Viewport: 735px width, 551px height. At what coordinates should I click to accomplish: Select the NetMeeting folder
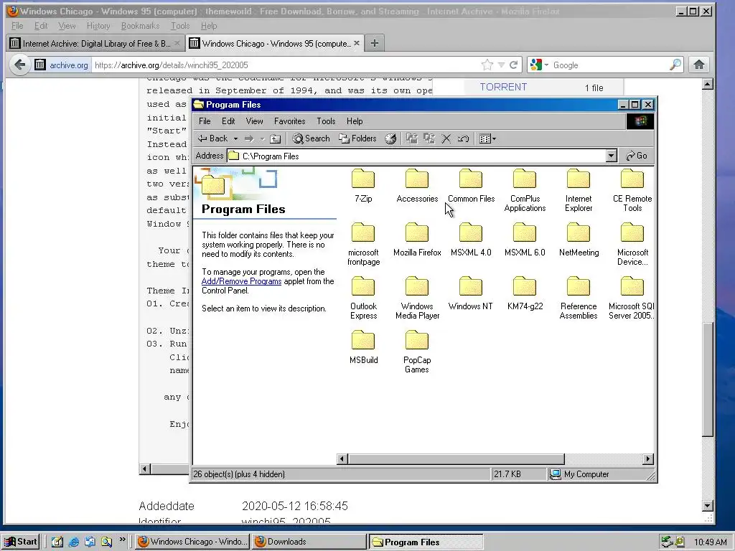click(x=579, y=240)
